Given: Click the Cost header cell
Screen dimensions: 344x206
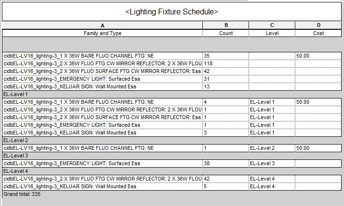Looking at the screenshot, I should pyautogui.click(x=318, y=33).
